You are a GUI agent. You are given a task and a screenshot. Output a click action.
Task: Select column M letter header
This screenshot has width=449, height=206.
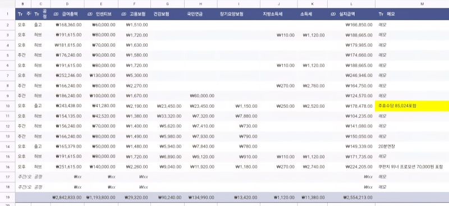coord(412,4)
